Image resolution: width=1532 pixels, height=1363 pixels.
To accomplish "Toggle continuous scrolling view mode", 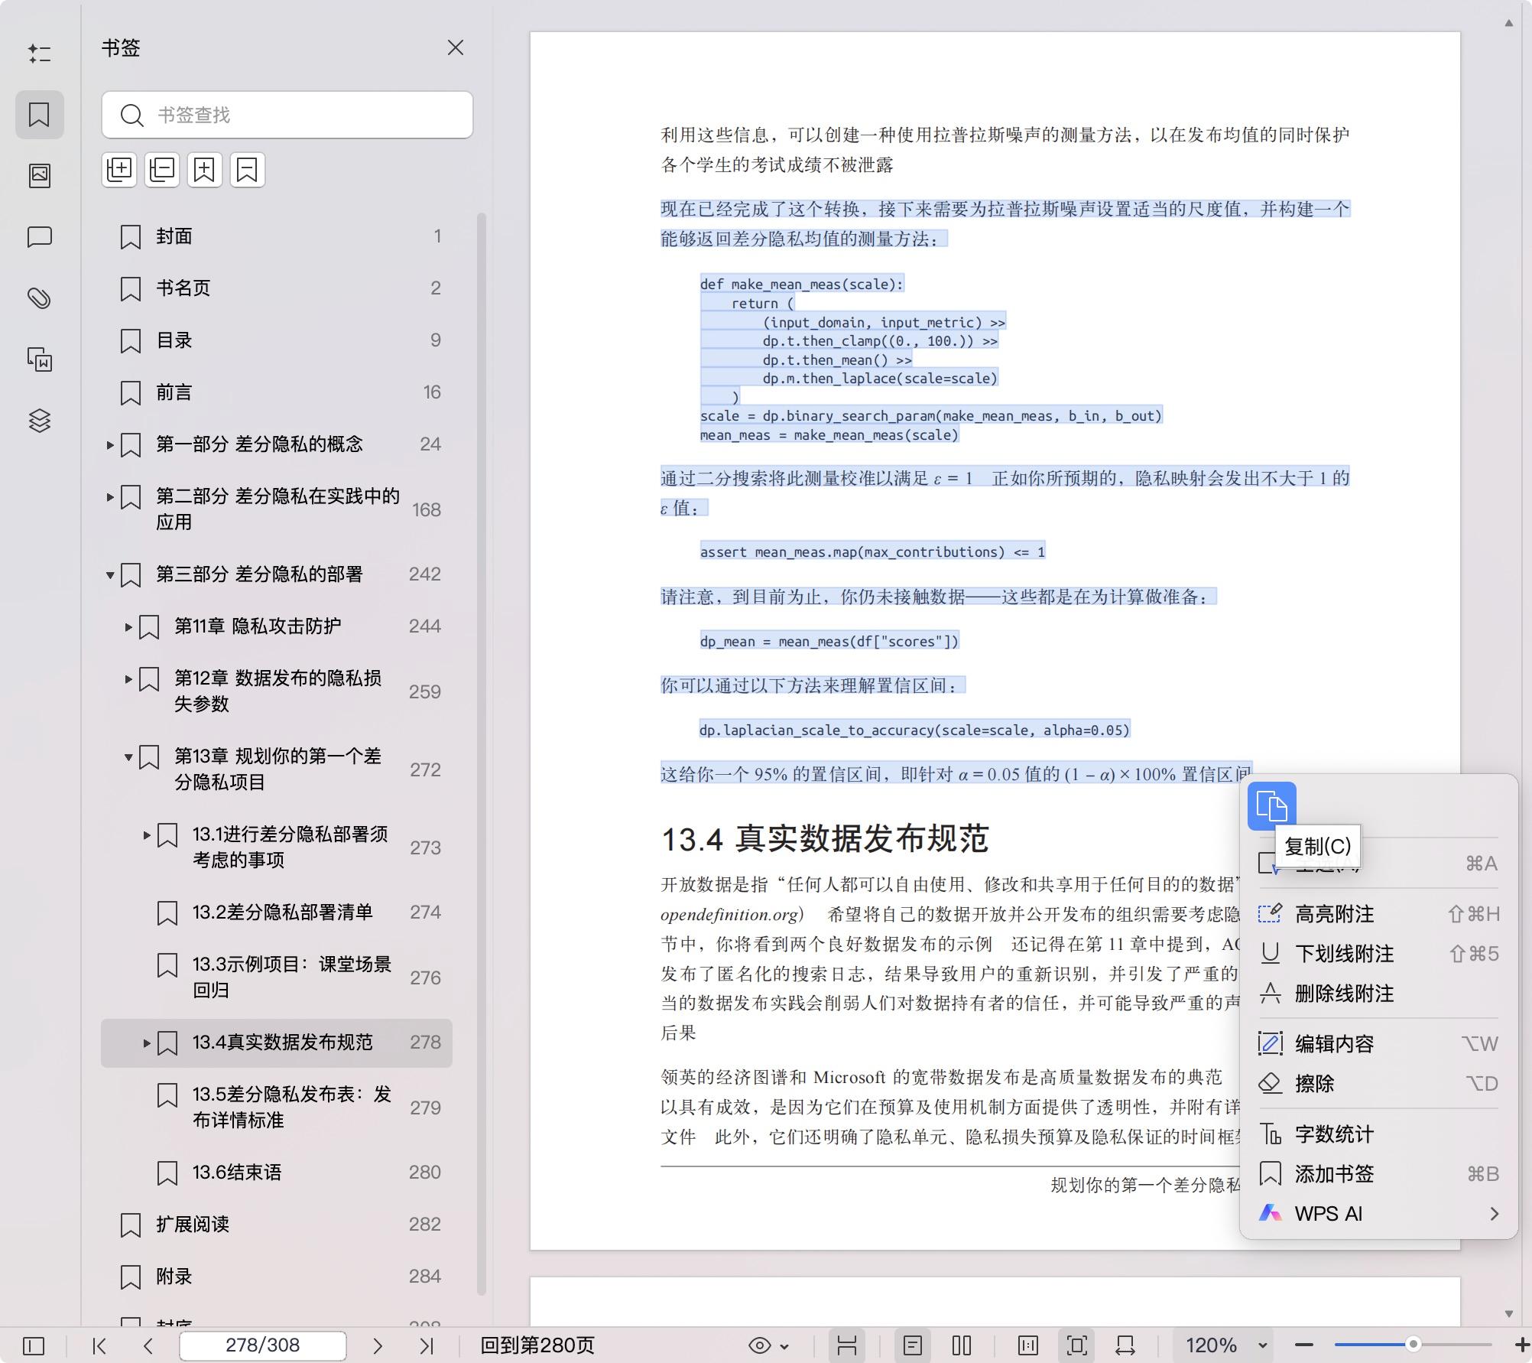I will coord(846,1345).
